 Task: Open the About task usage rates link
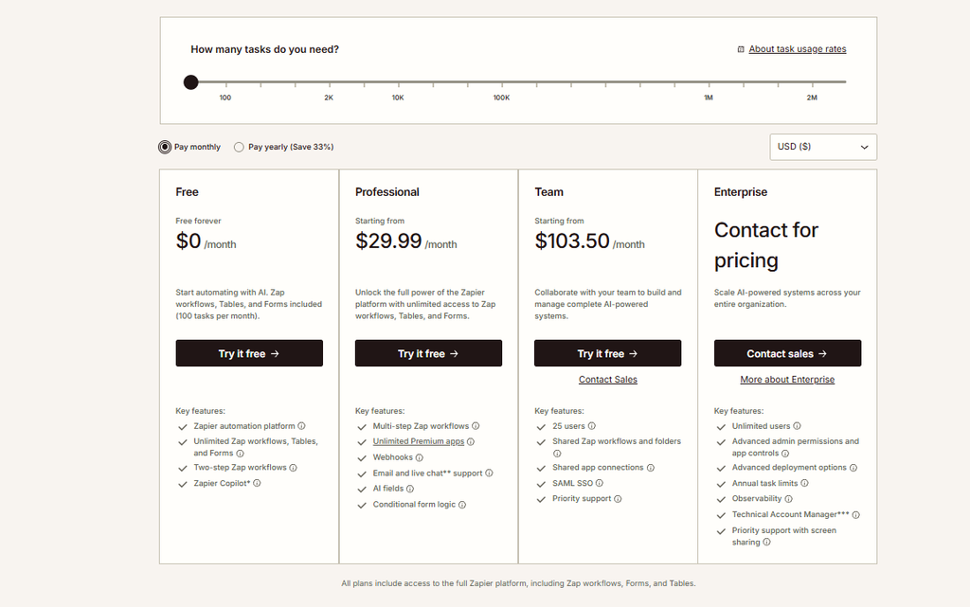[x=798, y=49]
